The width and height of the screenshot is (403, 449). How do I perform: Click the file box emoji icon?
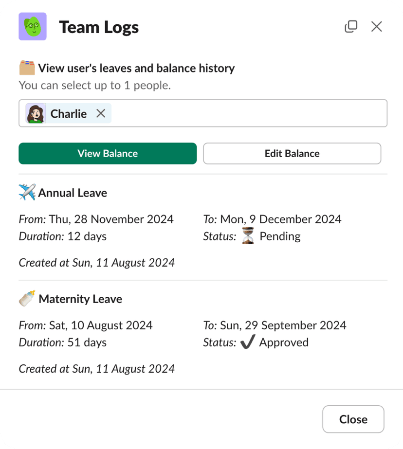pyautogui.click(x=27, y=68)
